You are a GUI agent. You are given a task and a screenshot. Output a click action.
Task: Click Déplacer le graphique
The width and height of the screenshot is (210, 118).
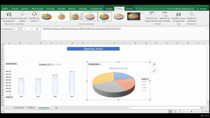pos(192,17)
